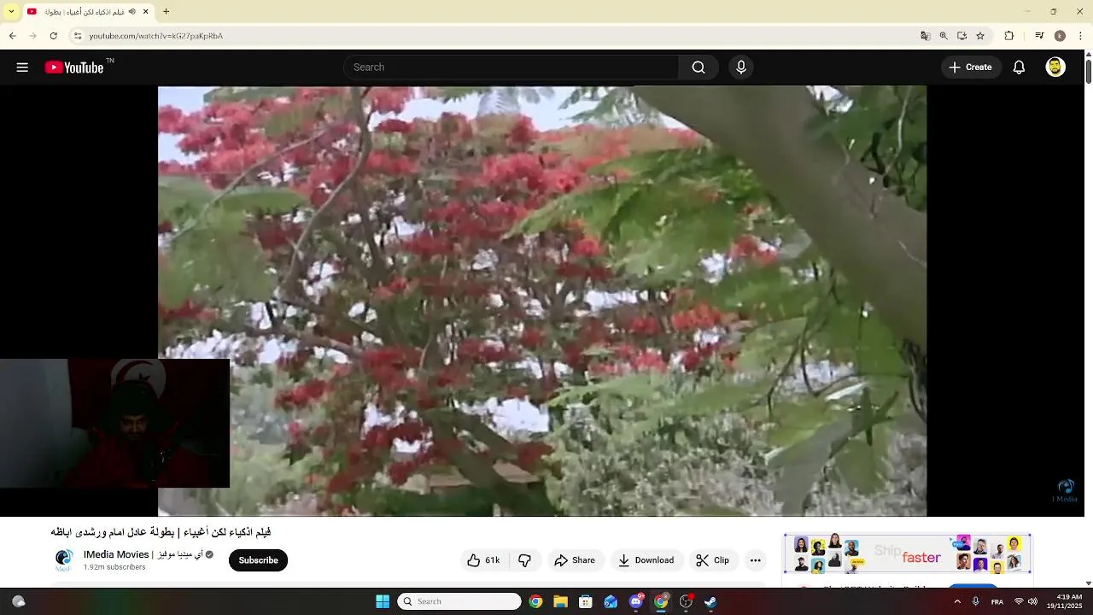Open Steam from the taskbar
Viewport: 1093px width, 615px height.
(x=710, y=601)
